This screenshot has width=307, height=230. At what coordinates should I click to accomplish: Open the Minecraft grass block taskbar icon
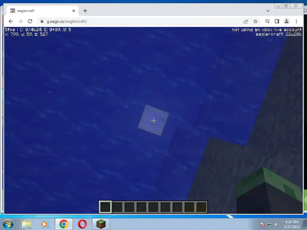point(101,224)
